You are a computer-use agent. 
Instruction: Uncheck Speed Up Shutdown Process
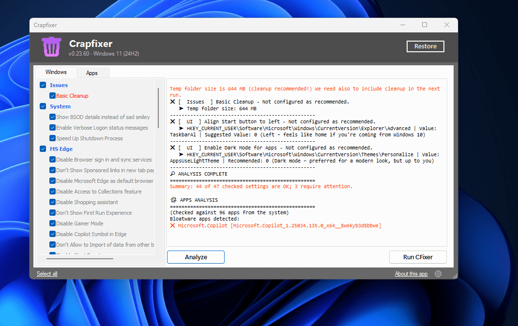pyautogui.click(x=53, y=138)
